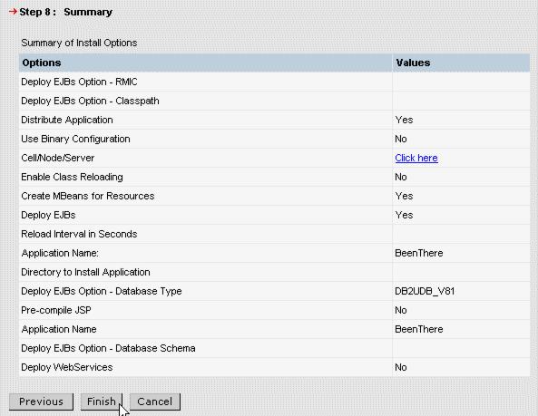Select the "Distribute Application" option label
Image resolution: width=538 pixels, height=416 pixels.
67,120
